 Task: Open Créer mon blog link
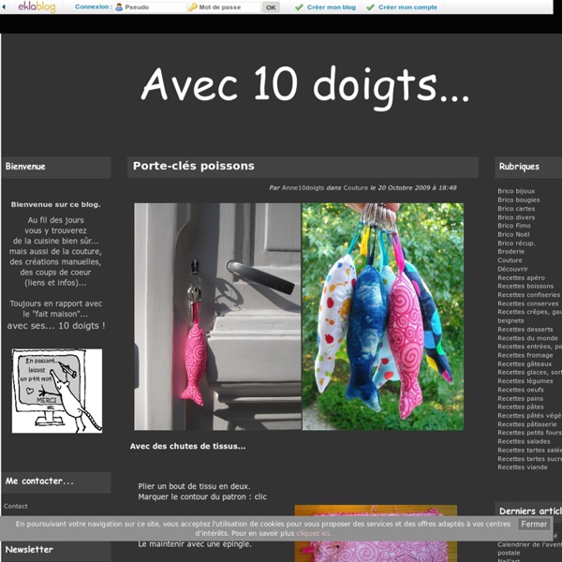click(332, 7)
